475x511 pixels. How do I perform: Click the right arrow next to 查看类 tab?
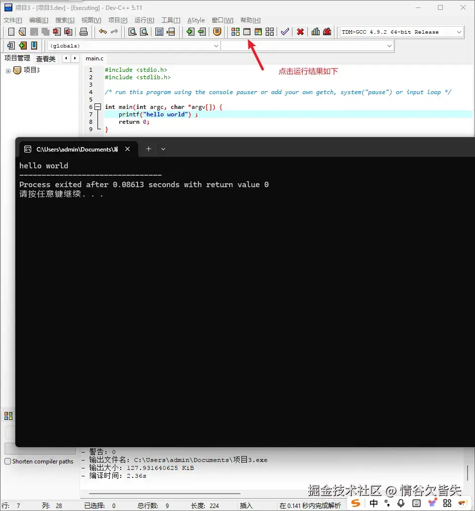click(x=75, y=58)
